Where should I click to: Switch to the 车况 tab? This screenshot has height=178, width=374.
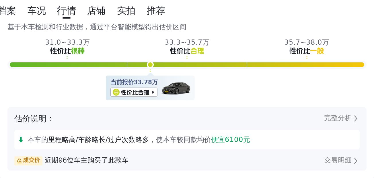pos(36,11)
